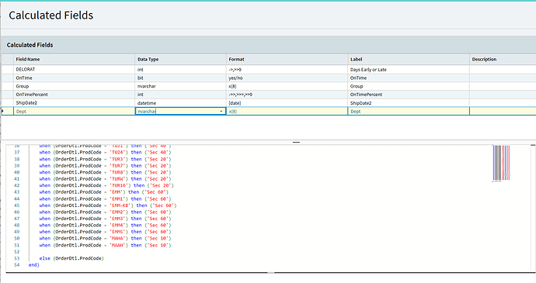
Task: Select the Group row's nvarchar data type
Action: point(180,86)
